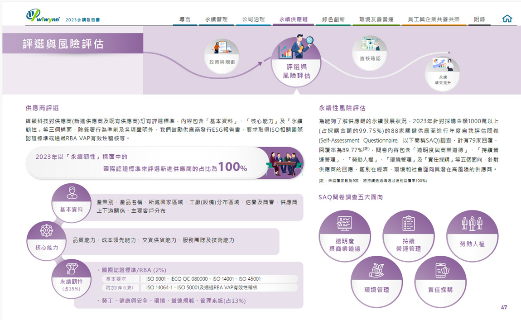Screen dimensions: 521x320
Task: Open the 導言 tab
Action: pos(185,19)
